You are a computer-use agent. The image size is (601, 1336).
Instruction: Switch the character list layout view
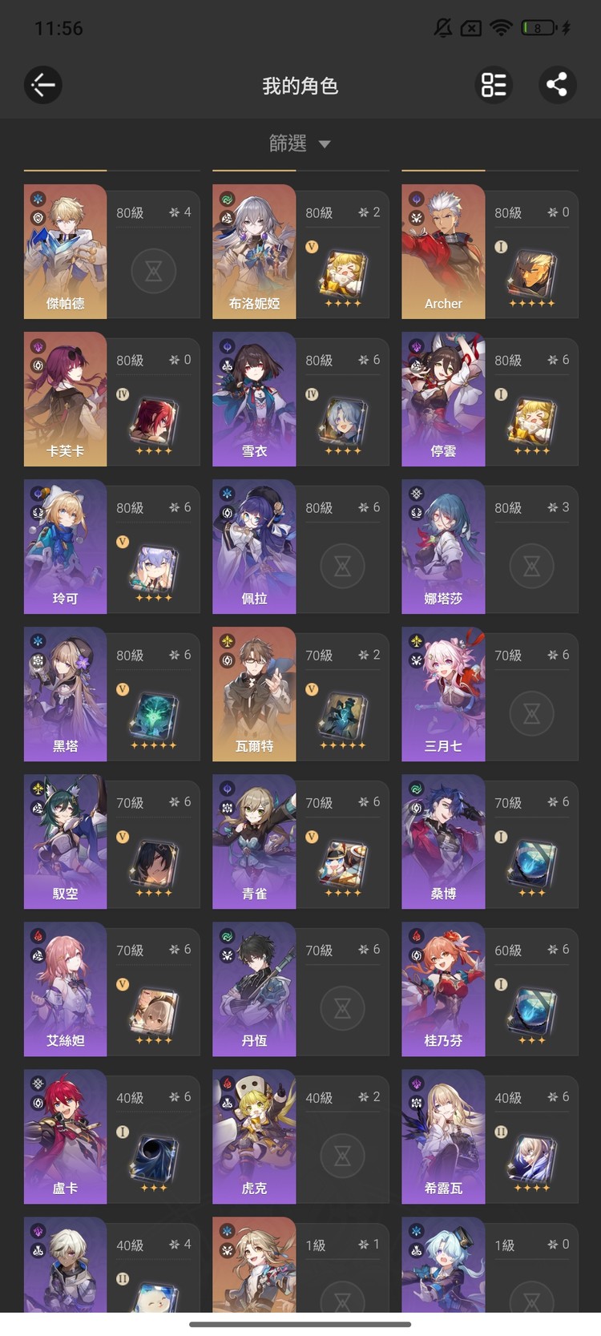494,85
